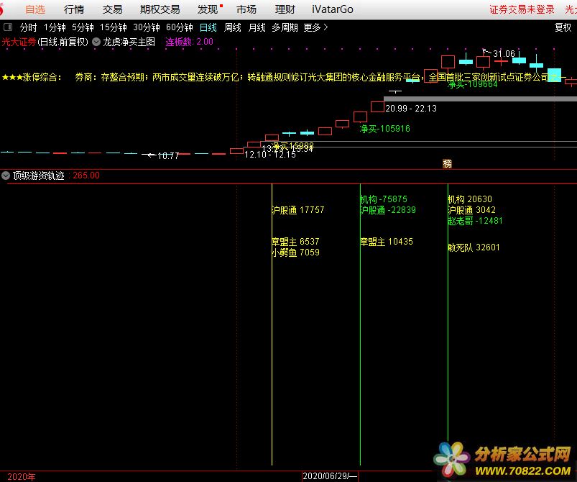
Task: Open the 交易 menu
Action: pos(112,9)
